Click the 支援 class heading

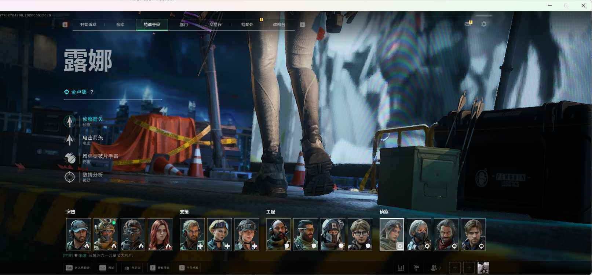(x=184, y=212)
